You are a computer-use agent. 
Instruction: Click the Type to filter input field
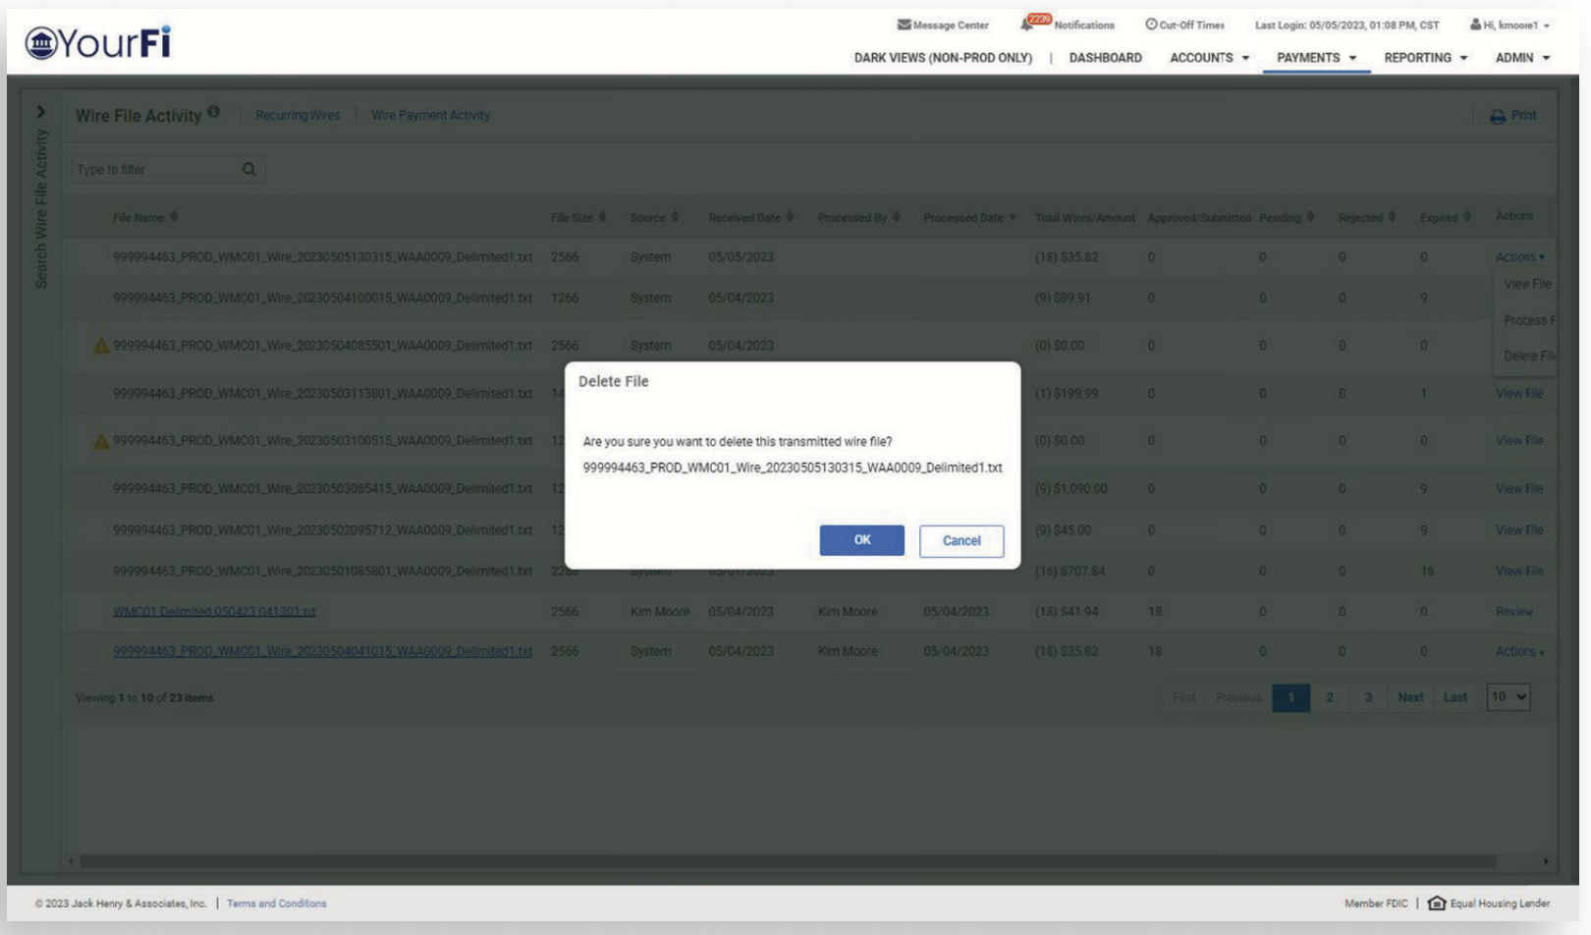click(x=157, y=169)
